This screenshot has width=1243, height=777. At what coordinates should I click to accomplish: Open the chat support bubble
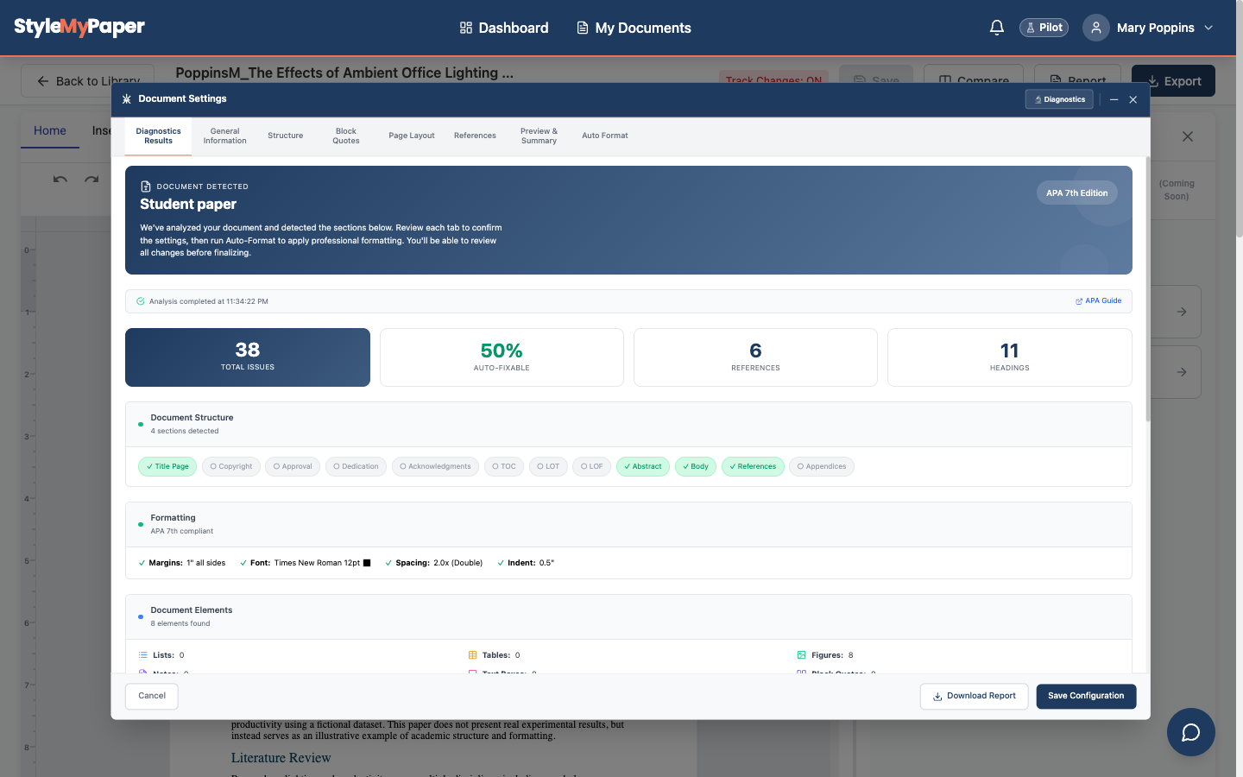click(x=1191, y=732)
